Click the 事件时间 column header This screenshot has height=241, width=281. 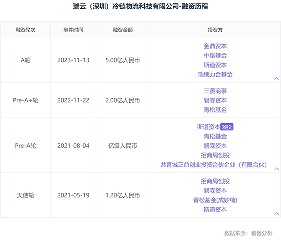point(73,30)
